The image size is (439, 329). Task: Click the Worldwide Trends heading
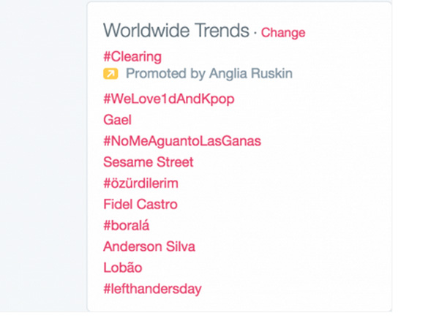pos(176,30)
